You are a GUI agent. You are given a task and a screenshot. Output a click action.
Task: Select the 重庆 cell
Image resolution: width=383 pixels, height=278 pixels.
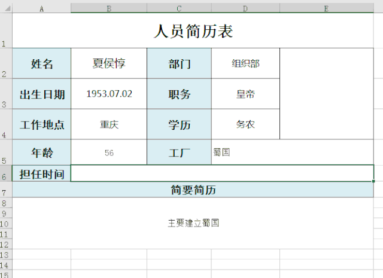[109, 124]
